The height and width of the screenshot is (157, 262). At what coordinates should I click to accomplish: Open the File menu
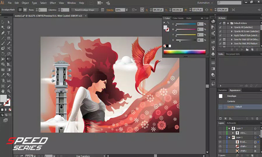click(10, 3)
